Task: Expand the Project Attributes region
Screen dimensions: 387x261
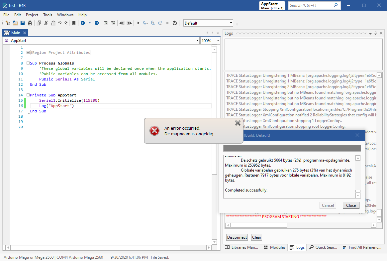Action: [x=28, y=53]
